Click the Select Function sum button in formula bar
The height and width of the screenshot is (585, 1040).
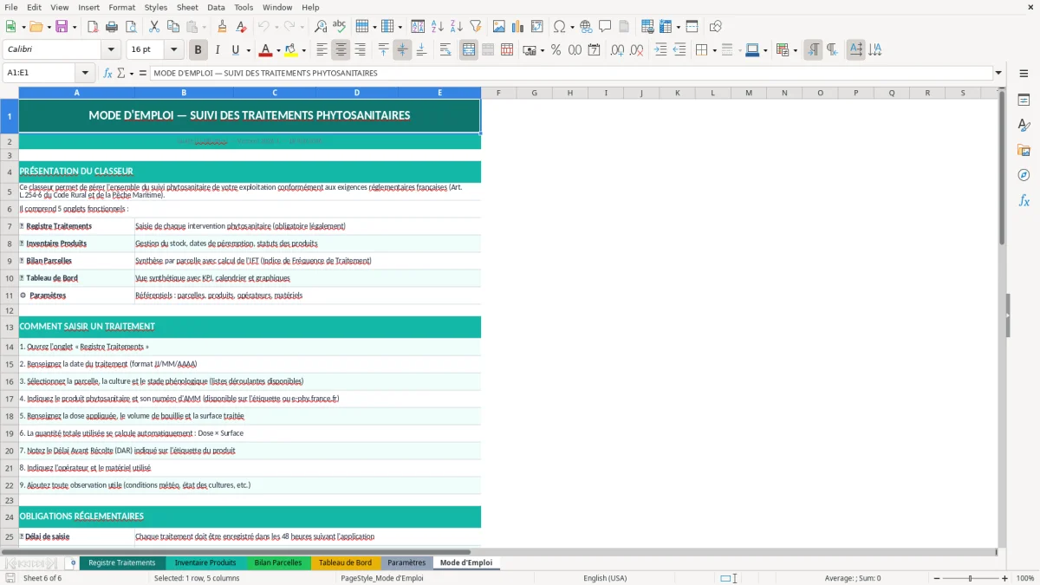click(121, 74)
